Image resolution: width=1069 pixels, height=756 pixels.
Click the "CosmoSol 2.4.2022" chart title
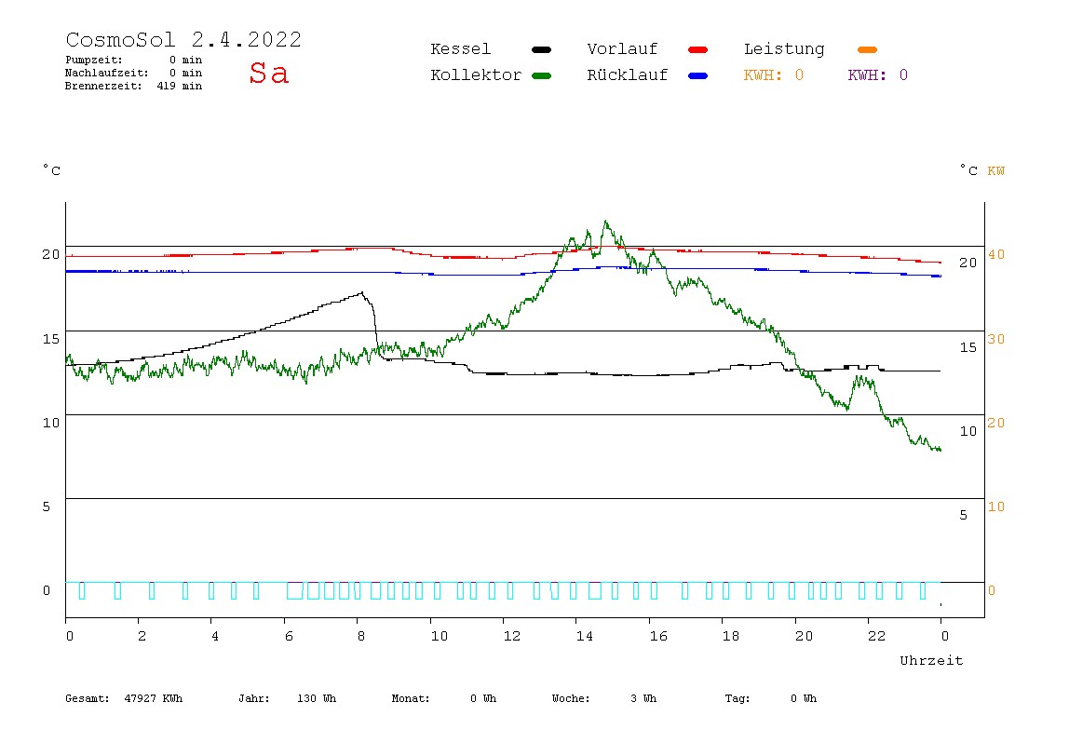(183, 39)
